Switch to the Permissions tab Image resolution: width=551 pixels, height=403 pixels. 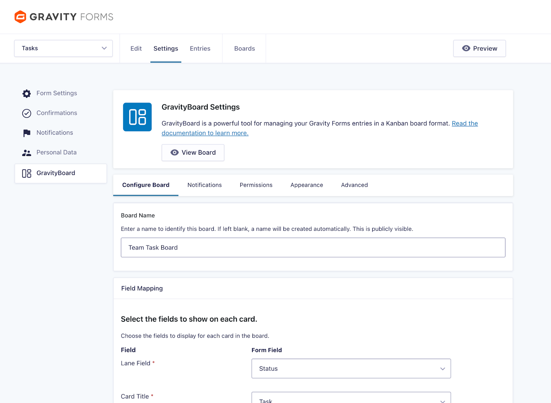click(x=256, y=185)
